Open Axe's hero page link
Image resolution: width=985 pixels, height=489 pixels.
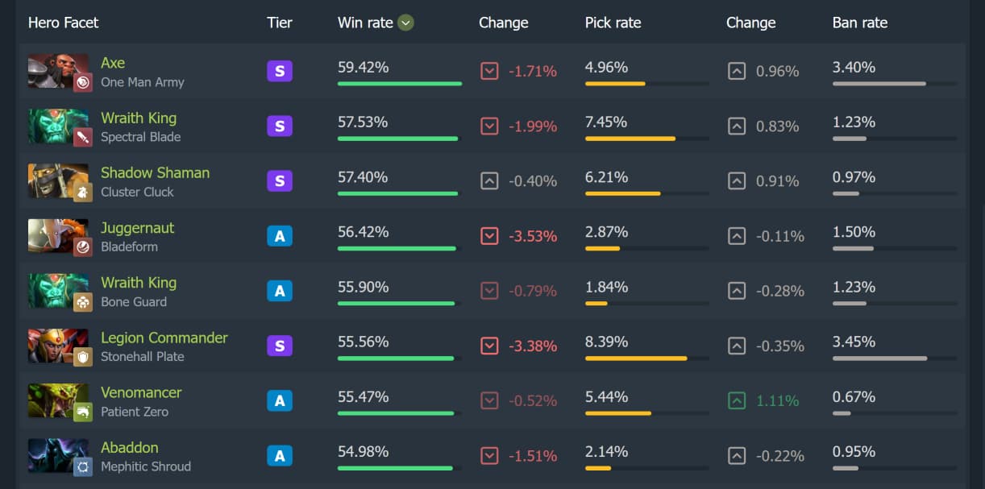pyautogui.click(x=112, y=63)
